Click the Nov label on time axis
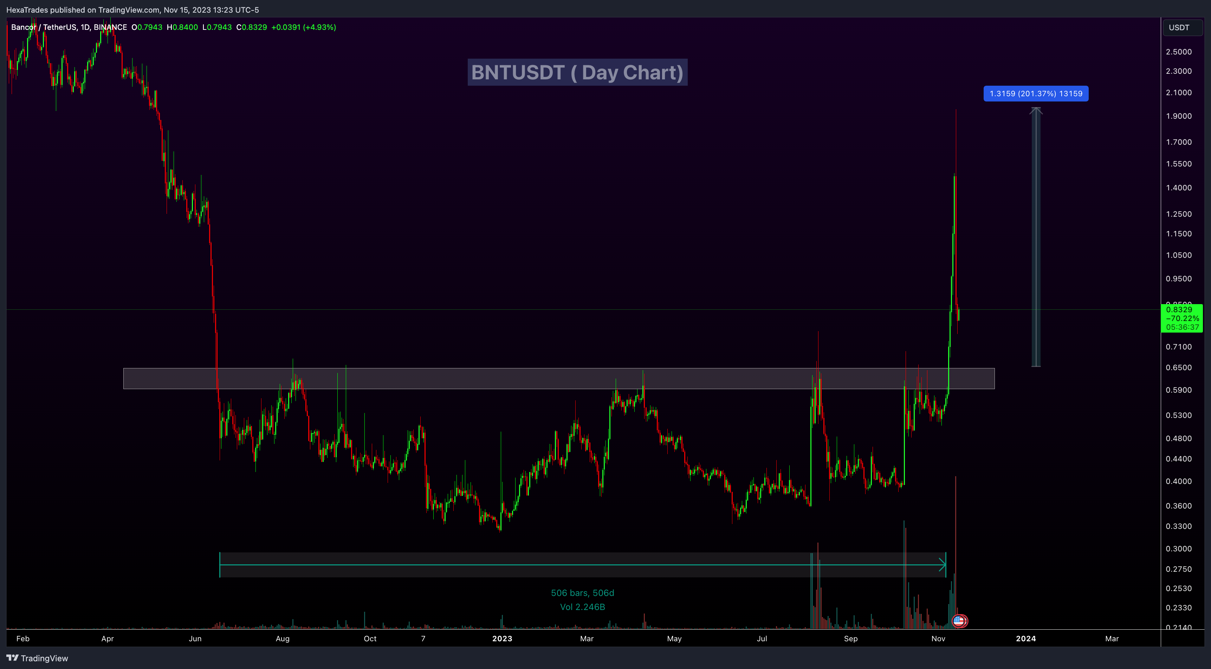 [x=938, y=638]
